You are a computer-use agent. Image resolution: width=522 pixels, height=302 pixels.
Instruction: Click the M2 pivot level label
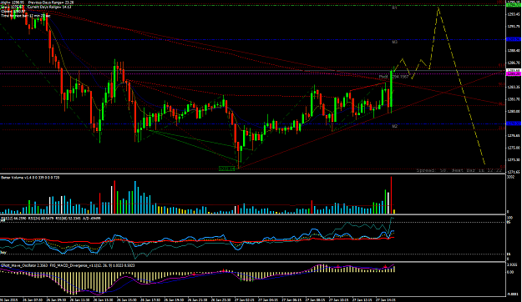(394, 126)
